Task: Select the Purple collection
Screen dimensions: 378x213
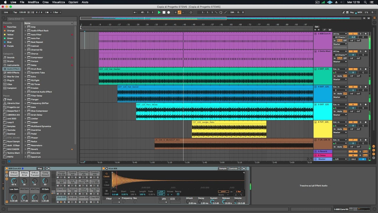Action: [x=10, y=46]
